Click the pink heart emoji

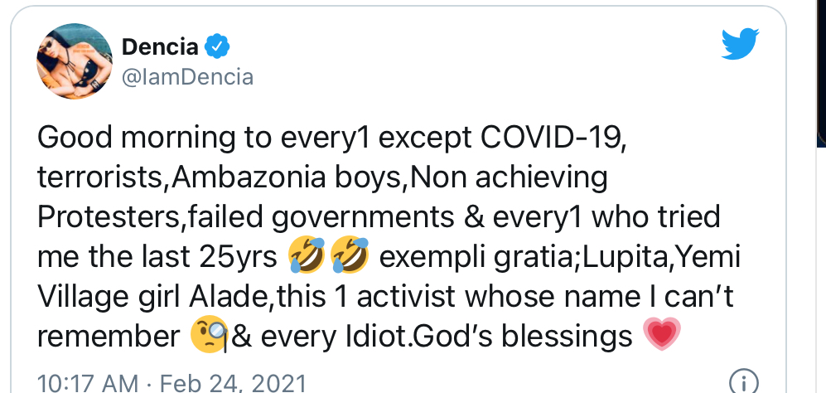(x=661, y=337)
